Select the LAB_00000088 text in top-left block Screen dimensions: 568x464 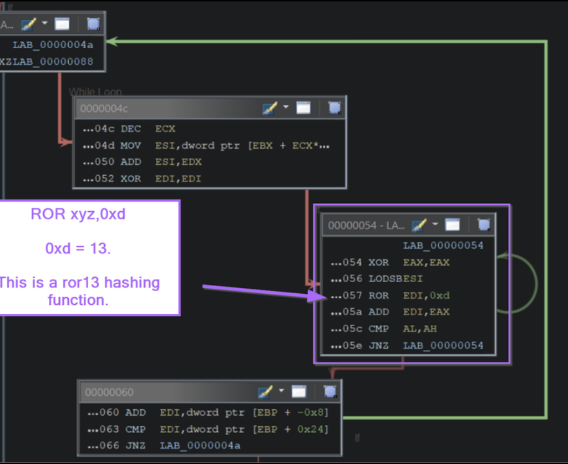(x=53, y=62)
